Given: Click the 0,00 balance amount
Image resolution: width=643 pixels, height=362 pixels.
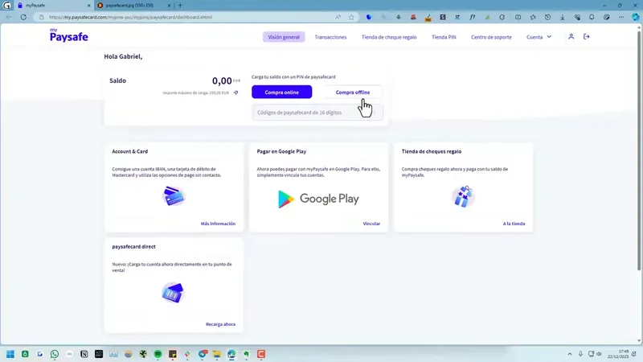Looking at the screenshot, I should [222, 81].
